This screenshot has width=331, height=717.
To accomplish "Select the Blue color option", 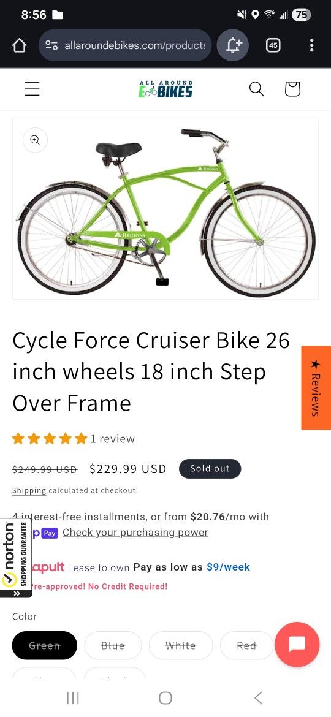I will pyautogui.click(x=113, y=645).
